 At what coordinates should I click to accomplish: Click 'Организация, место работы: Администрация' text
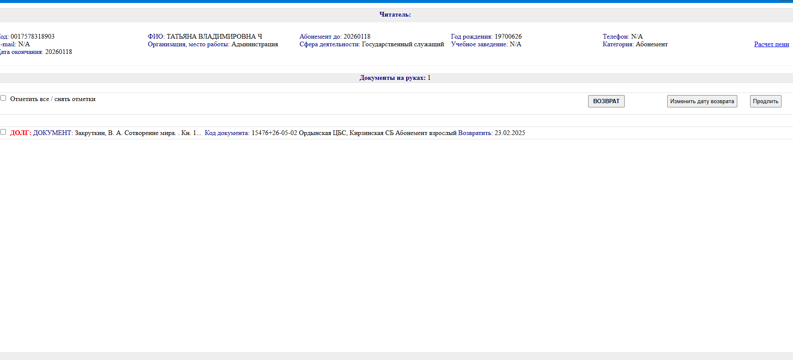click(213, 44)
